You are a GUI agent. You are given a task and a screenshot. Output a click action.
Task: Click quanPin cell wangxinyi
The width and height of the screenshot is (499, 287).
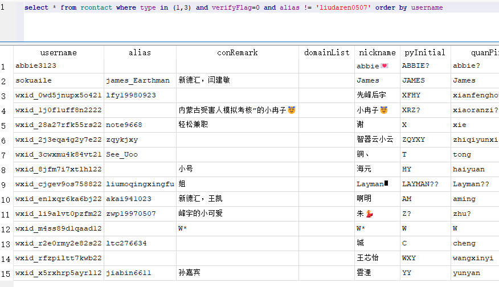point(475,258)
